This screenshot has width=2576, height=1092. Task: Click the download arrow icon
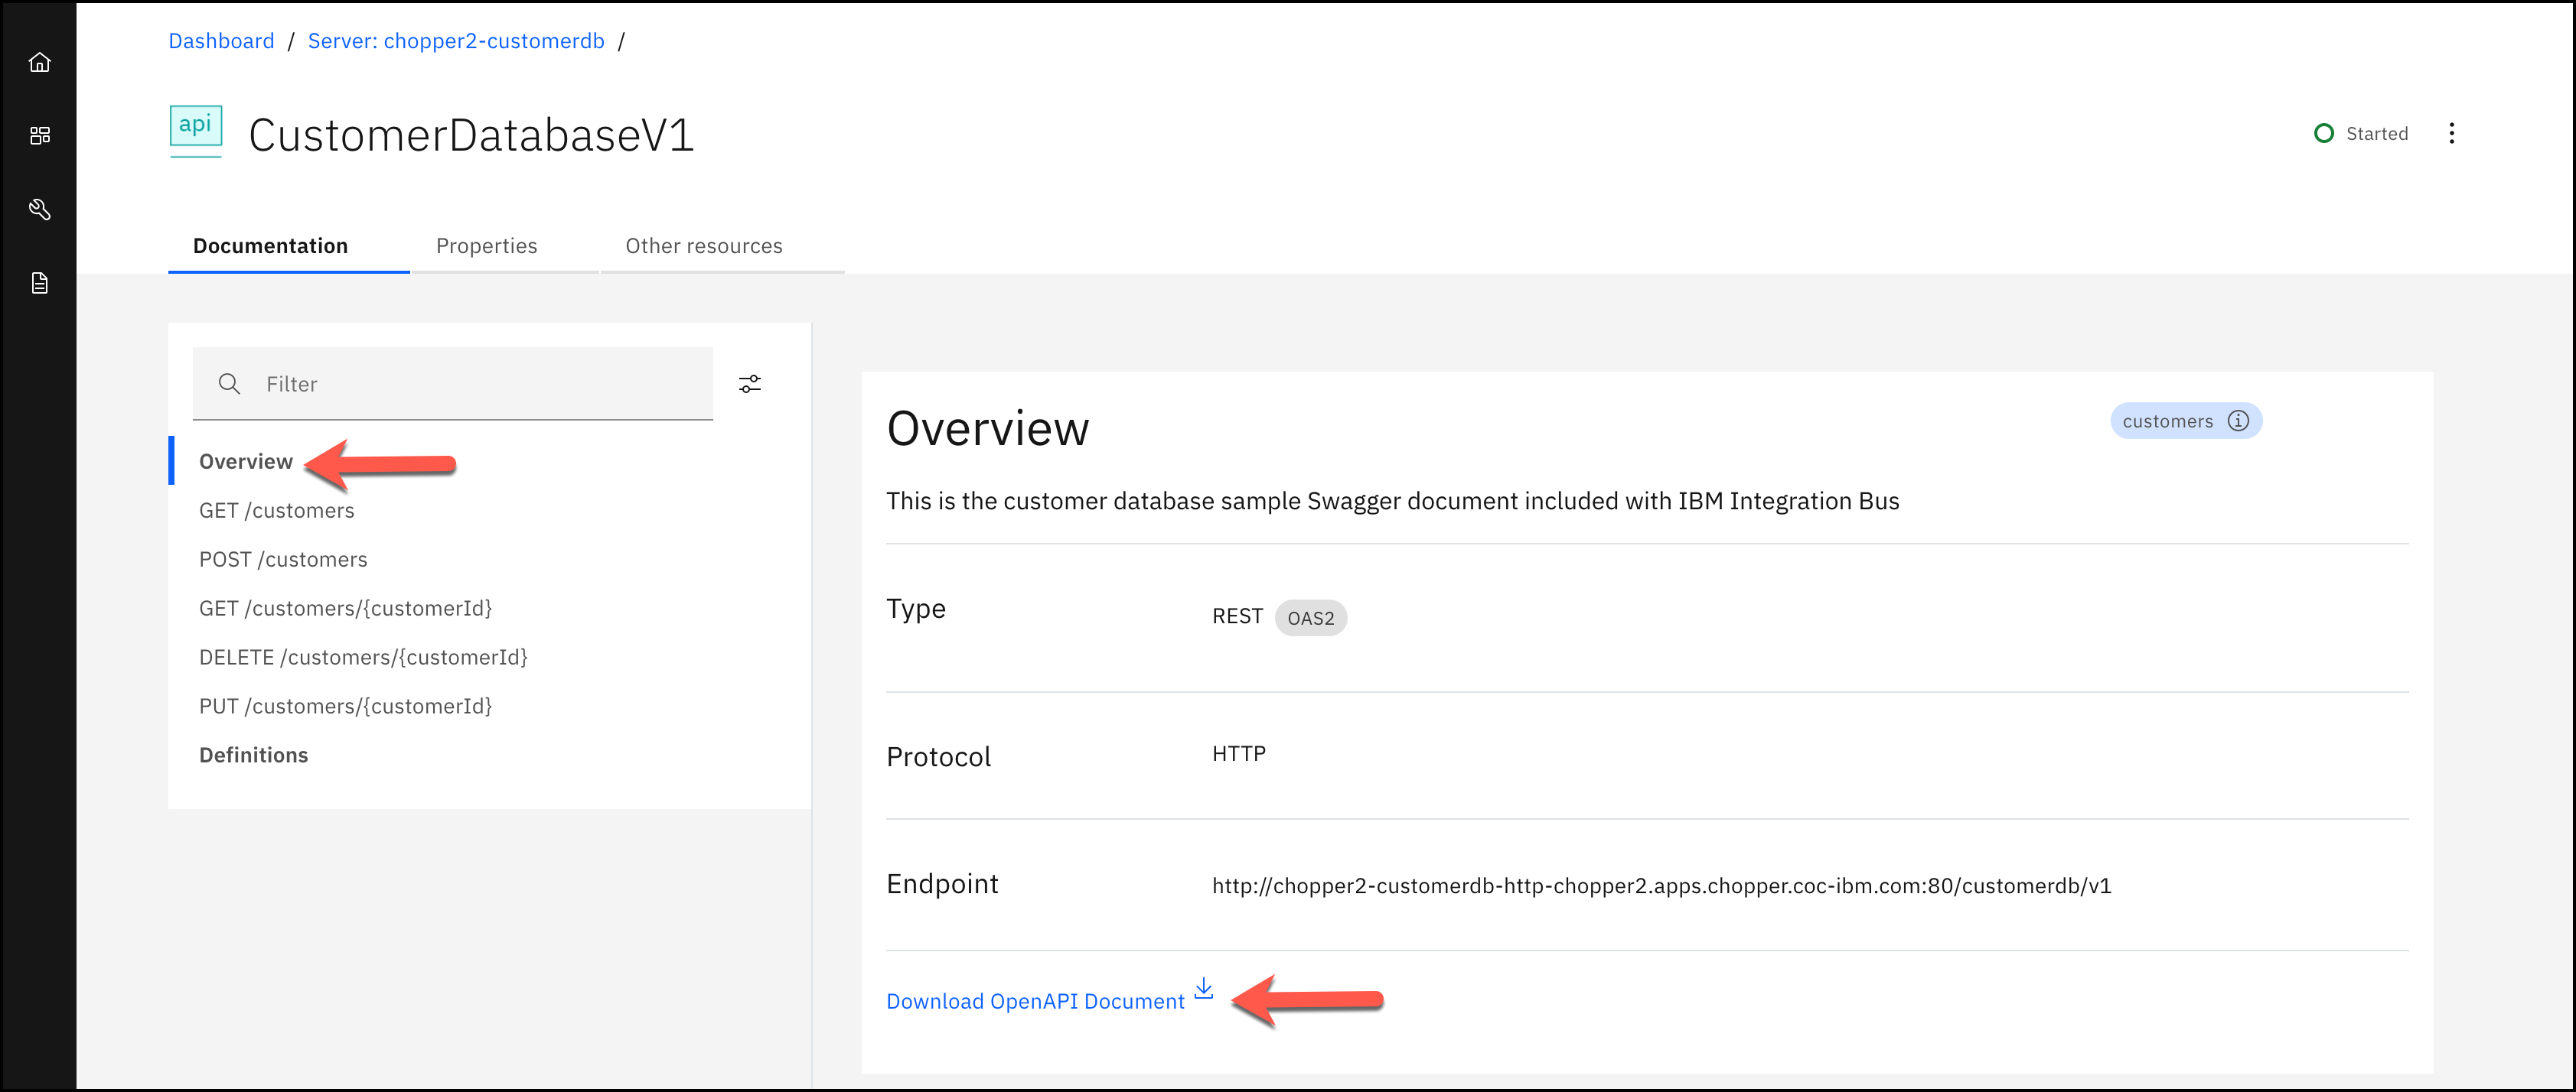click(x=1204, y=988)
